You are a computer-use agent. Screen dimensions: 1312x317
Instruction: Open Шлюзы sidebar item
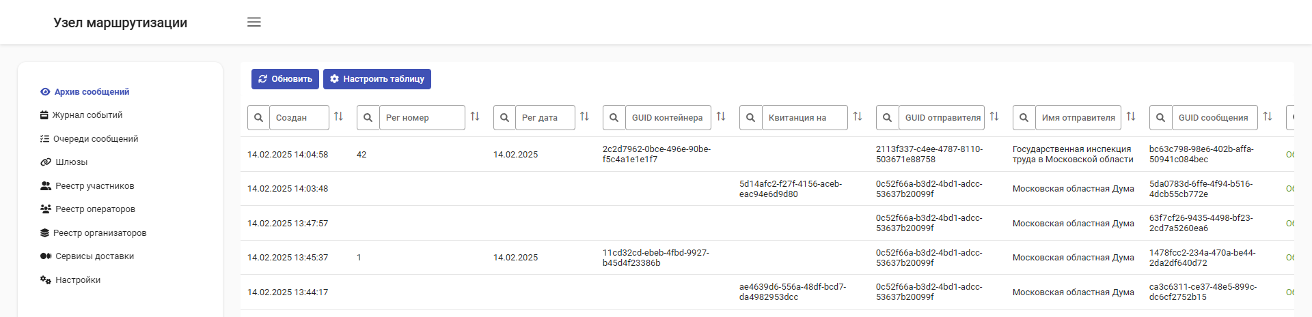pyautogui.click(x=64, y=162)
